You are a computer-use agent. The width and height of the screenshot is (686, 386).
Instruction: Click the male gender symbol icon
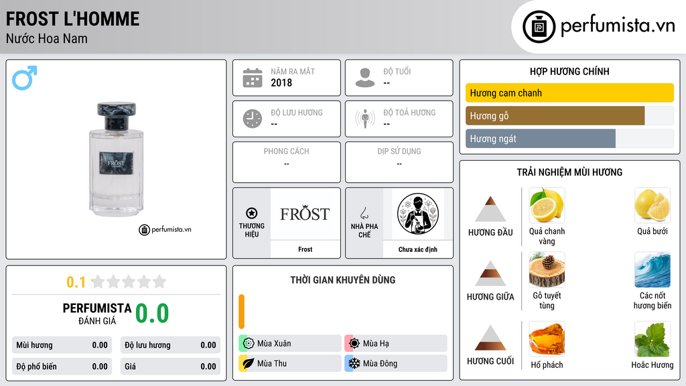point(25,78)
